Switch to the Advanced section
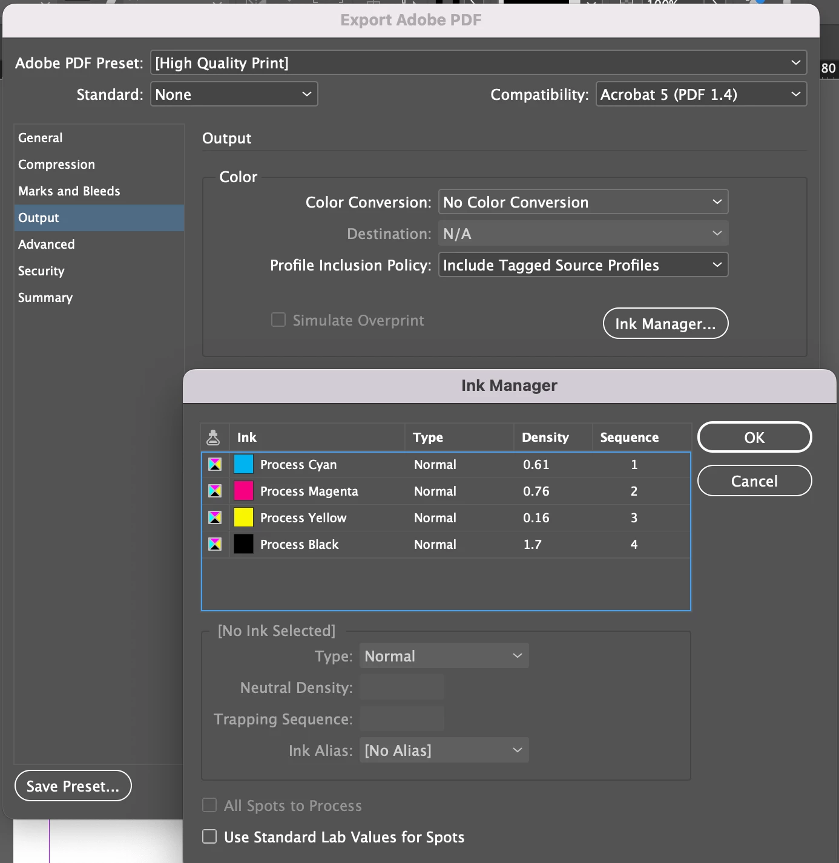Viewport: 839px width, 863px height. [x=99, y=244]
